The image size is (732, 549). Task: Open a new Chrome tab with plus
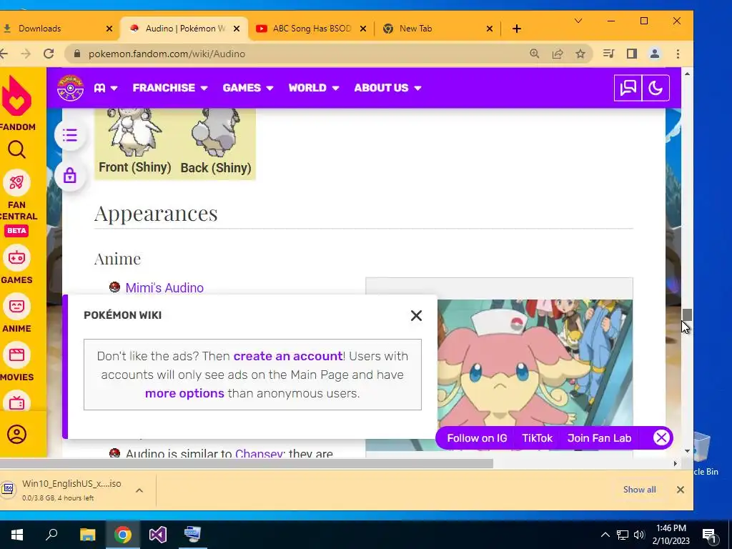pos(516,29)
